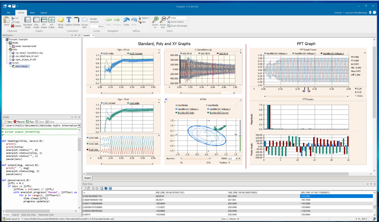Add a Poly Graph
The height and width of the screenshot is (222, 379).
(36, 23)
